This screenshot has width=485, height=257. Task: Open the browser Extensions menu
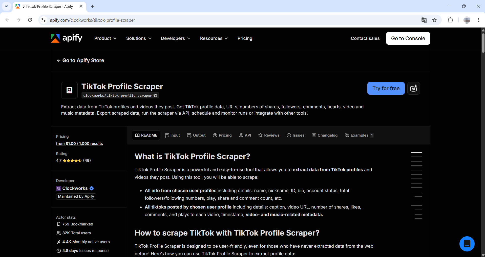[x=450, y=20]
